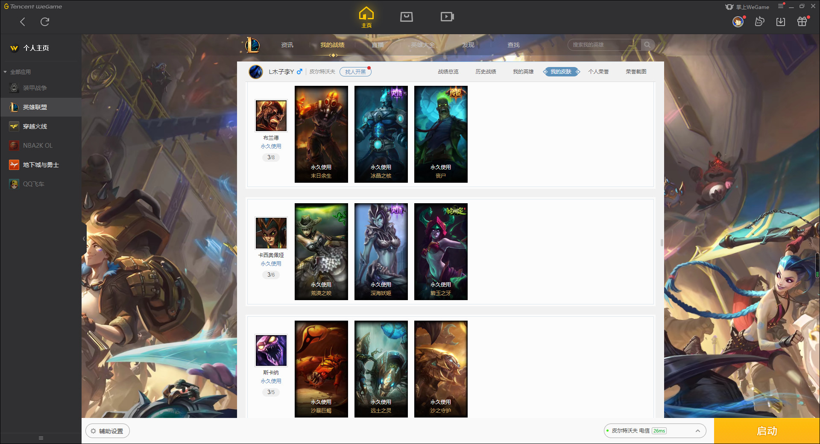Click the 启动 launch button
820x444 pixels.
pos(767,431)
